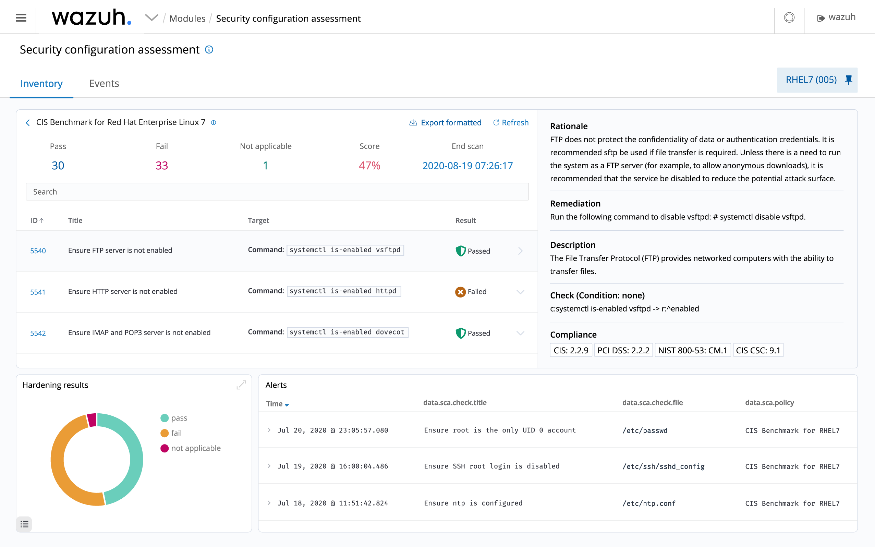Go to Modules breadcrumb
Image resolution: width=875 pixels, height=547 pixels.
click(x=187, y=18)
